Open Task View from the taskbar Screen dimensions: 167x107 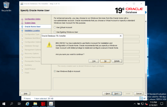tap(19, 104)
